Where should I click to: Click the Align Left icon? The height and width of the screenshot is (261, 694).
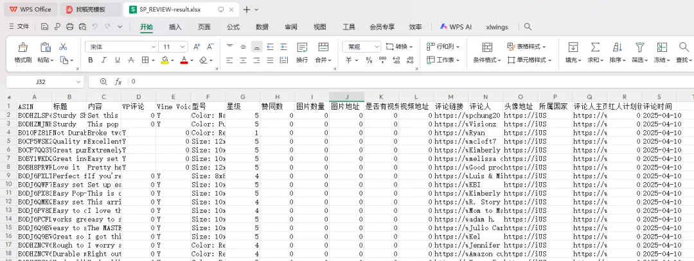pyautogui.click(x=229, y=60)
